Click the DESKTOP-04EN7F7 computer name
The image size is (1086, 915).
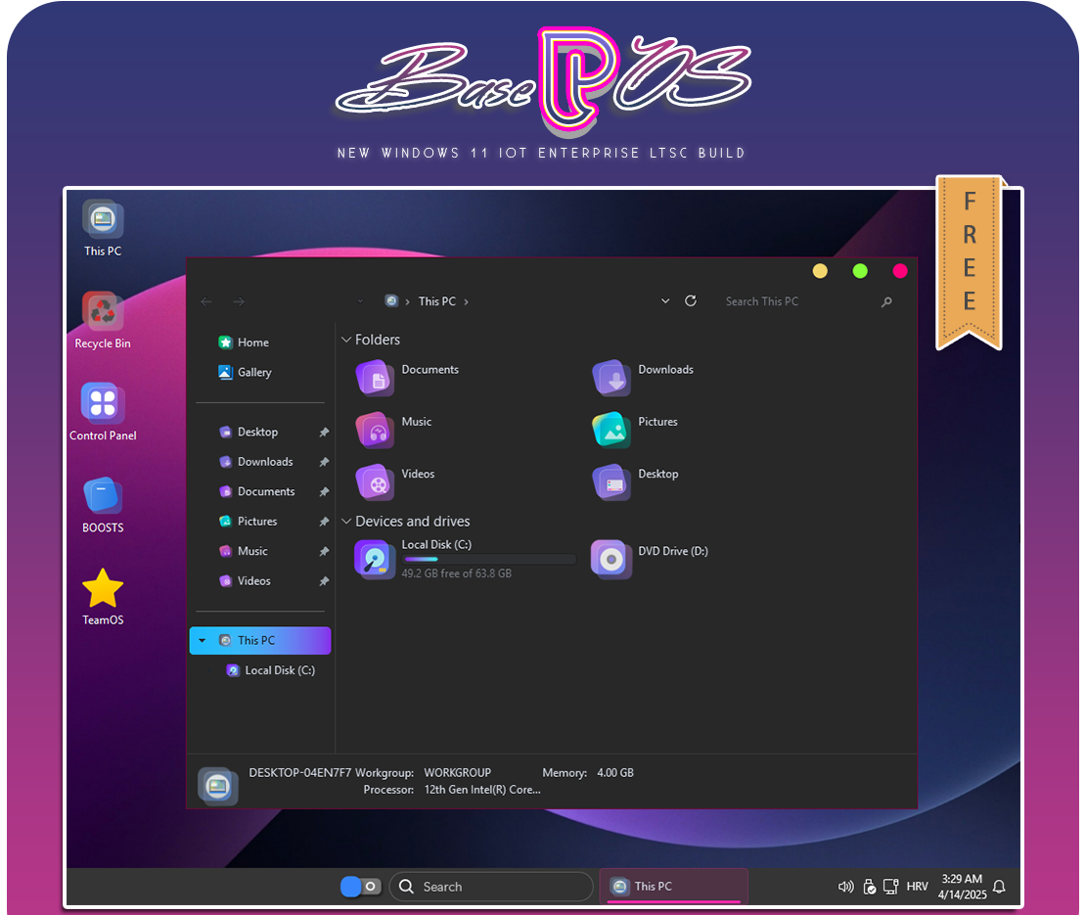coord(300,772)
